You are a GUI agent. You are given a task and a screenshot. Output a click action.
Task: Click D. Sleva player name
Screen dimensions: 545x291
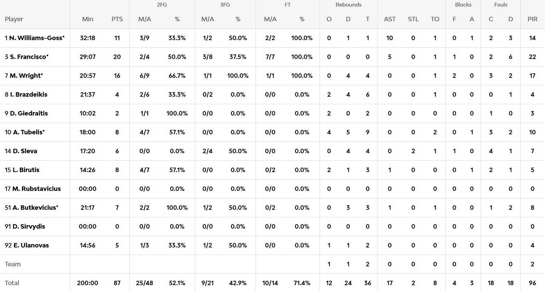point(25,151)
